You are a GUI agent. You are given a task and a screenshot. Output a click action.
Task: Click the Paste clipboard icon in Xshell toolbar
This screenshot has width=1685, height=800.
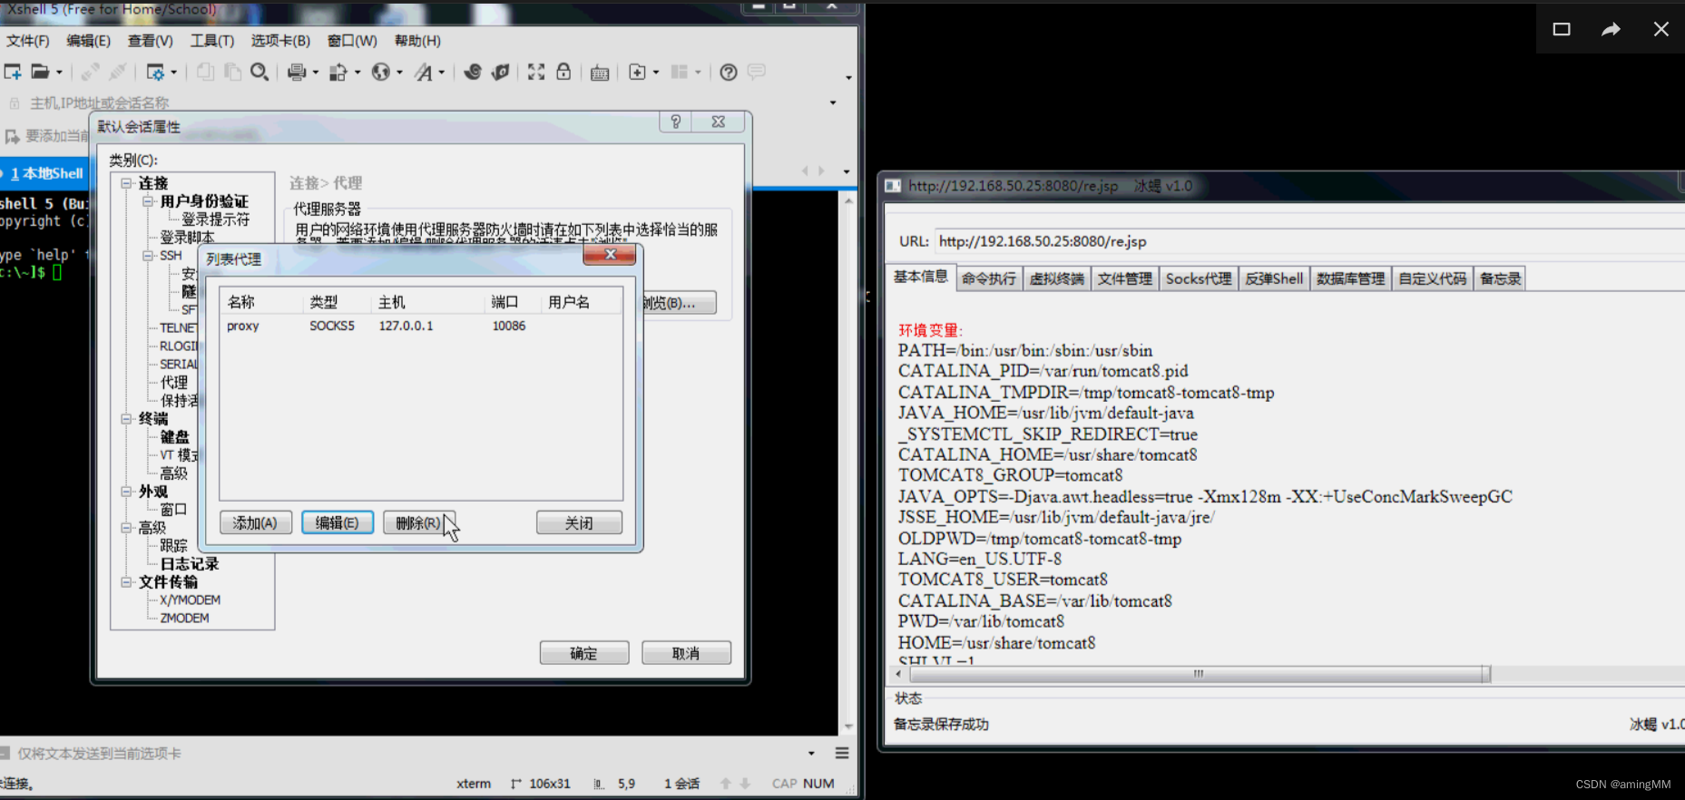[233, 72]
